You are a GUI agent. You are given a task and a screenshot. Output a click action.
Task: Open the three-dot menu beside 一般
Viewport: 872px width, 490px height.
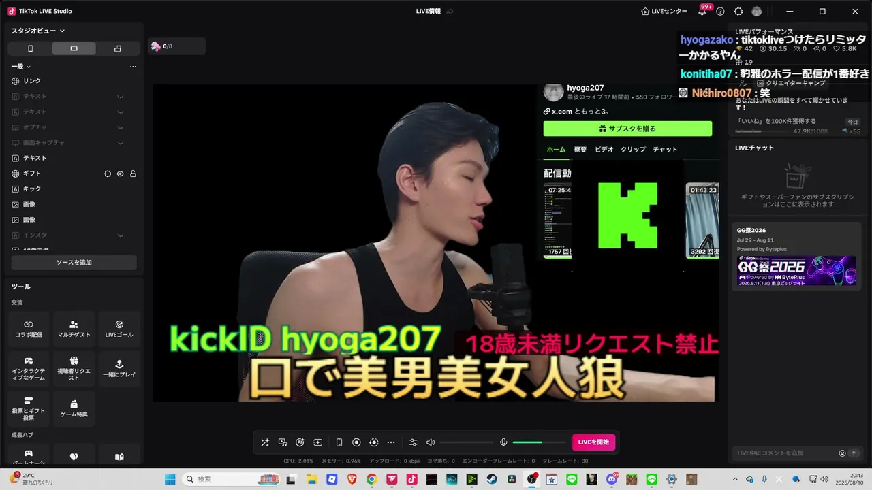pyautogui.click(x=133, y=67)
